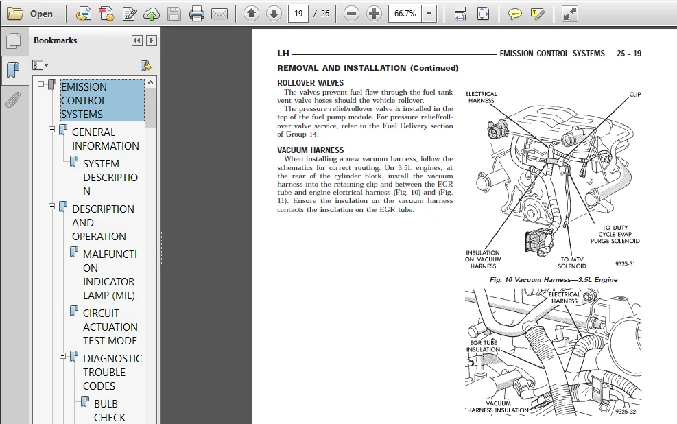The width and height of the screenshot is (677, 424).
Task: Zoom in with the plus button
Action: click(374, 14)
